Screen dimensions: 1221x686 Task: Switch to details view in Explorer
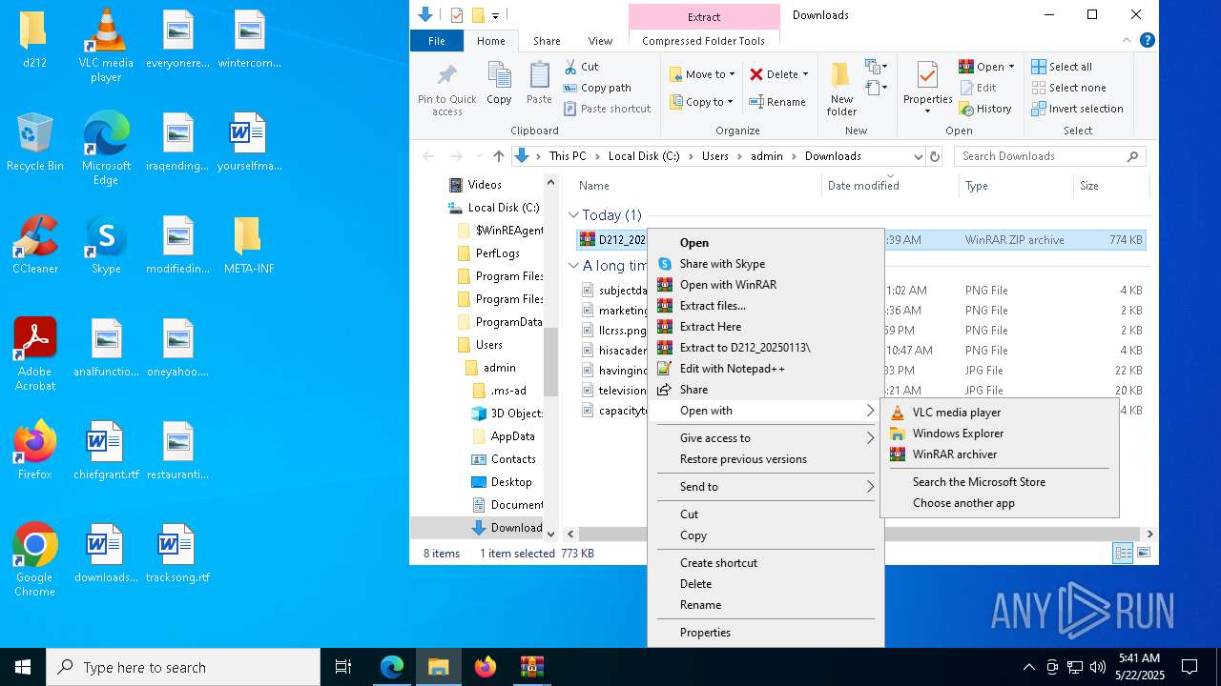coord(1123,553)
